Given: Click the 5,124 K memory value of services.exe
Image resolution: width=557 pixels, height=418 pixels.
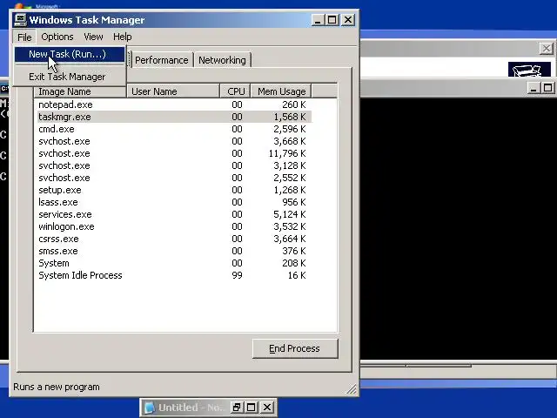Looking at the screenshot, I should coord(290,214).
